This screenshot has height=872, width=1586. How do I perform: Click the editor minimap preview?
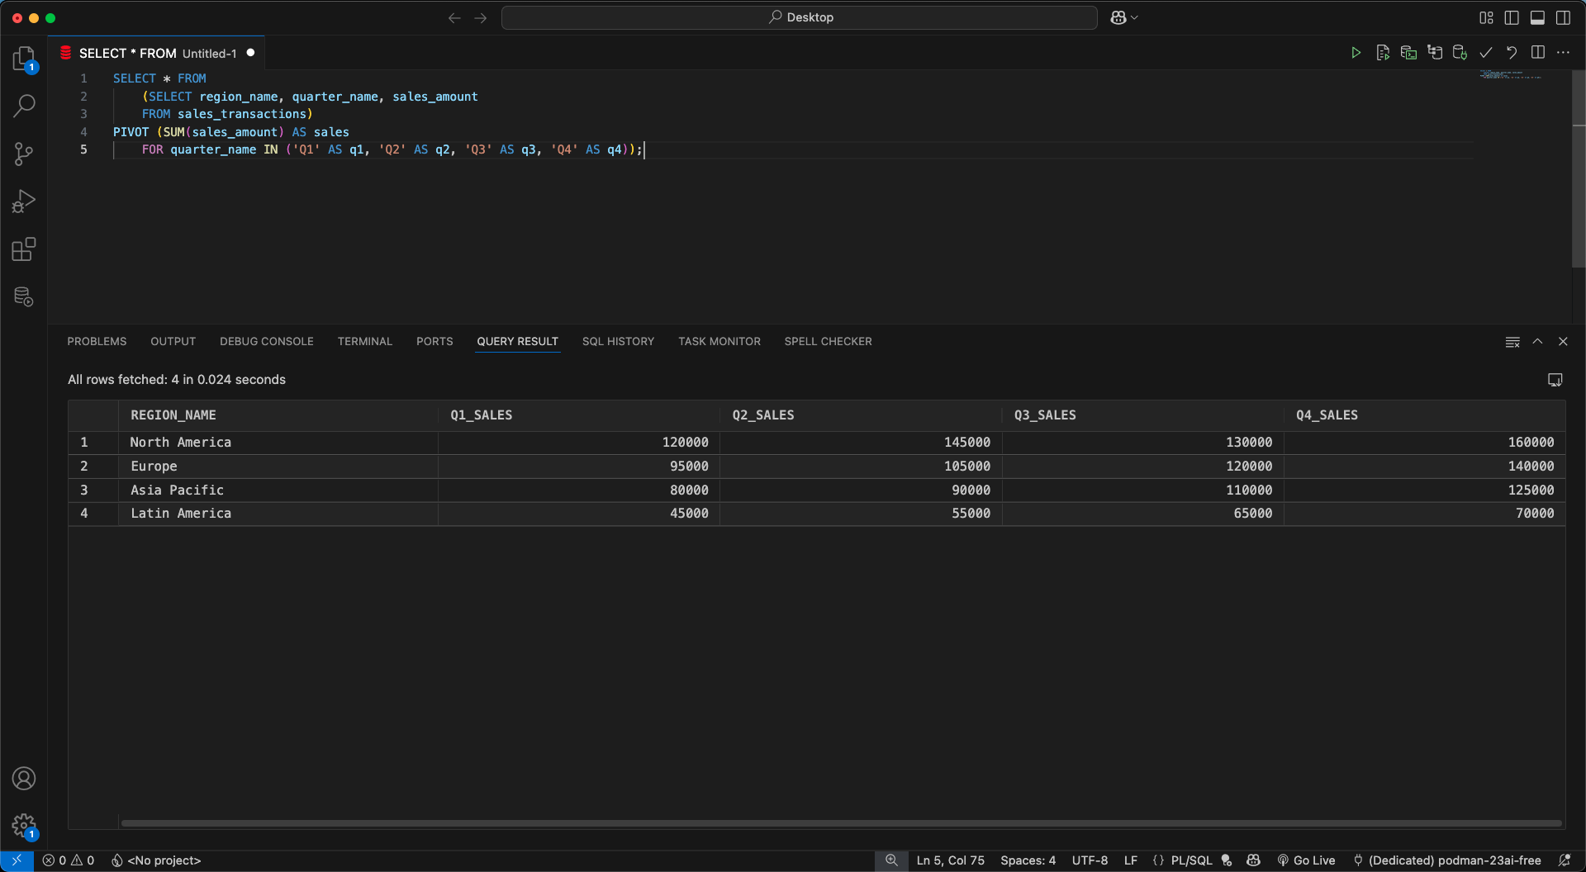pos(1511,75)
